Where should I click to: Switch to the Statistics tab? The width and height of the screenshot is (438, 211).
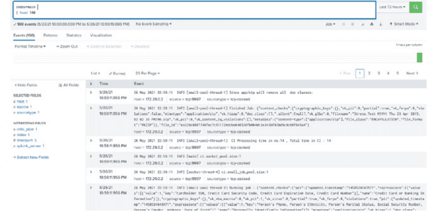tap(74, 35)
